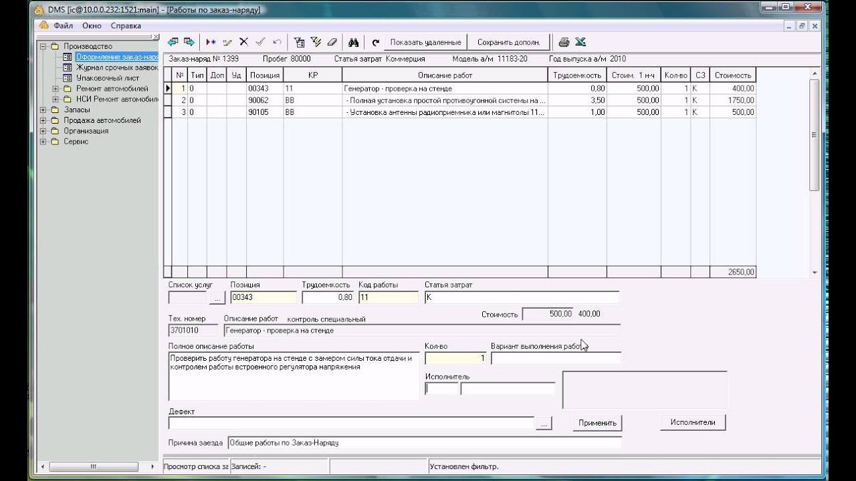Export to Excel using the X icon
This screenshot has height=481, width=856.
pos(580,42)
